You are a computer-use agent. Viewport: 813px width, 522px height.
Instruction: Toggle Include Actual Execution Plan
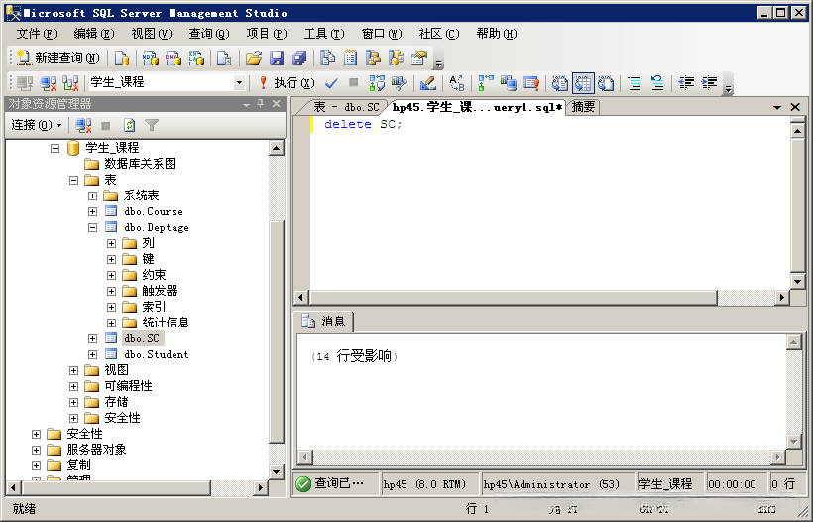pyautogui.click(x=486, y=83)
